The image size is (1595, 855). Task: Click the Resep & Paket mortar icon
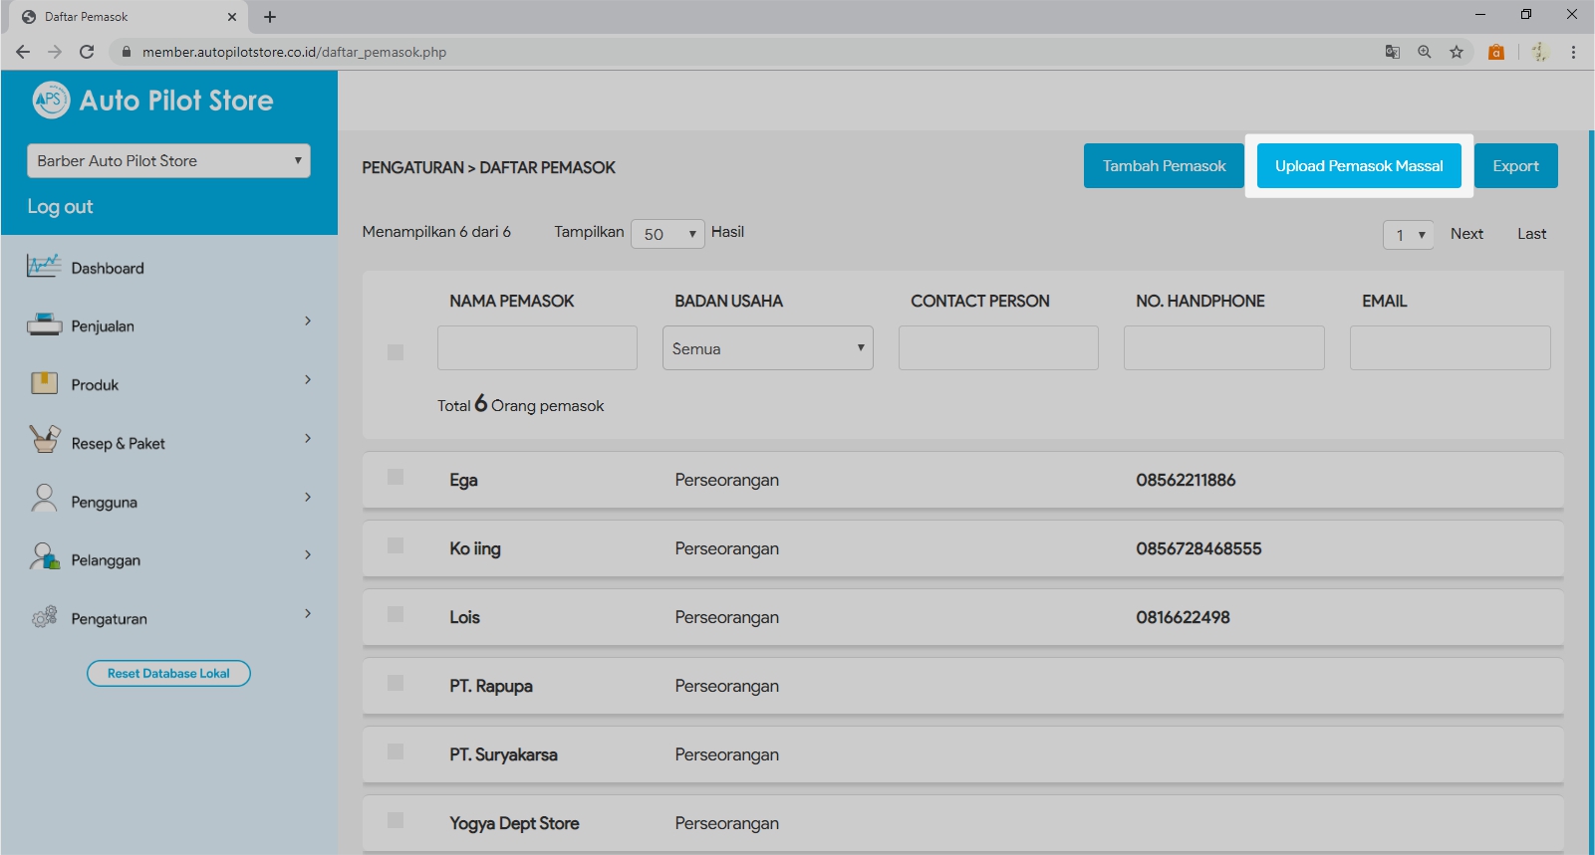44,440
